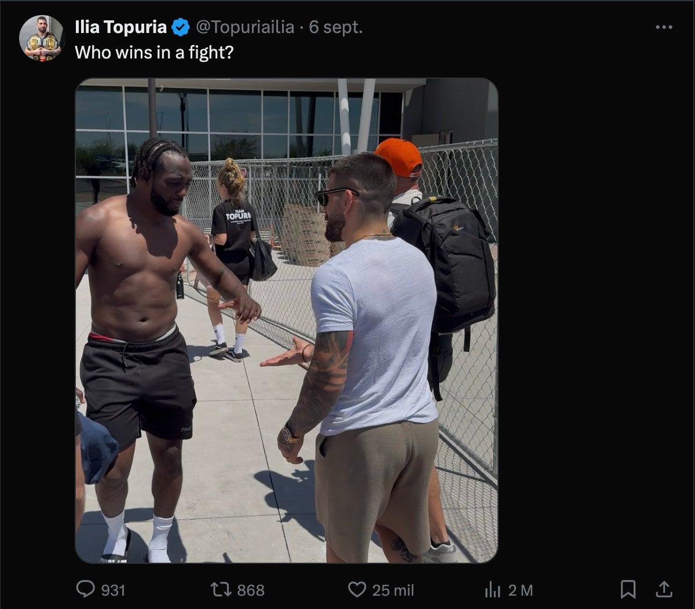Viewport: 695px width, 609px height.
Task: Click the 931 replies count
Action: (113, 590)
